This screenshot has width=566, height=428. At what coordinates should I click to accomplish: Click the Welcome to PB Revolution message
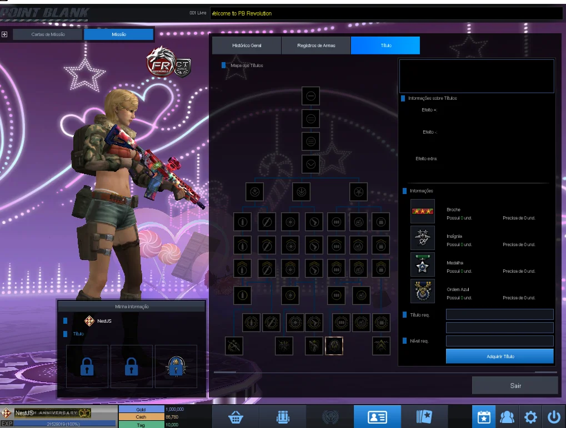tap(242, 13)
